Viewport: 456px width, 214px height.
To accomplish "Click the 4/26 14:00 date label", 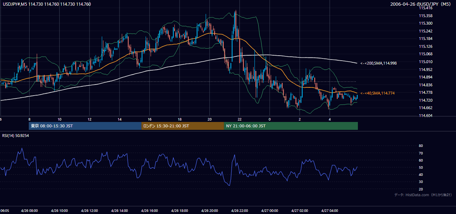I will [120, 211].
